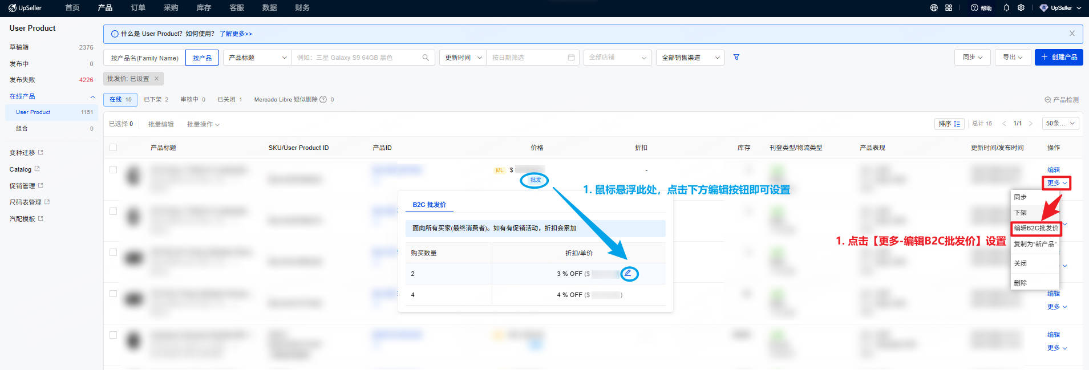Switch search mode to 按产品
This screenshot has height=370, width=1089.
[x=202, y=58]
